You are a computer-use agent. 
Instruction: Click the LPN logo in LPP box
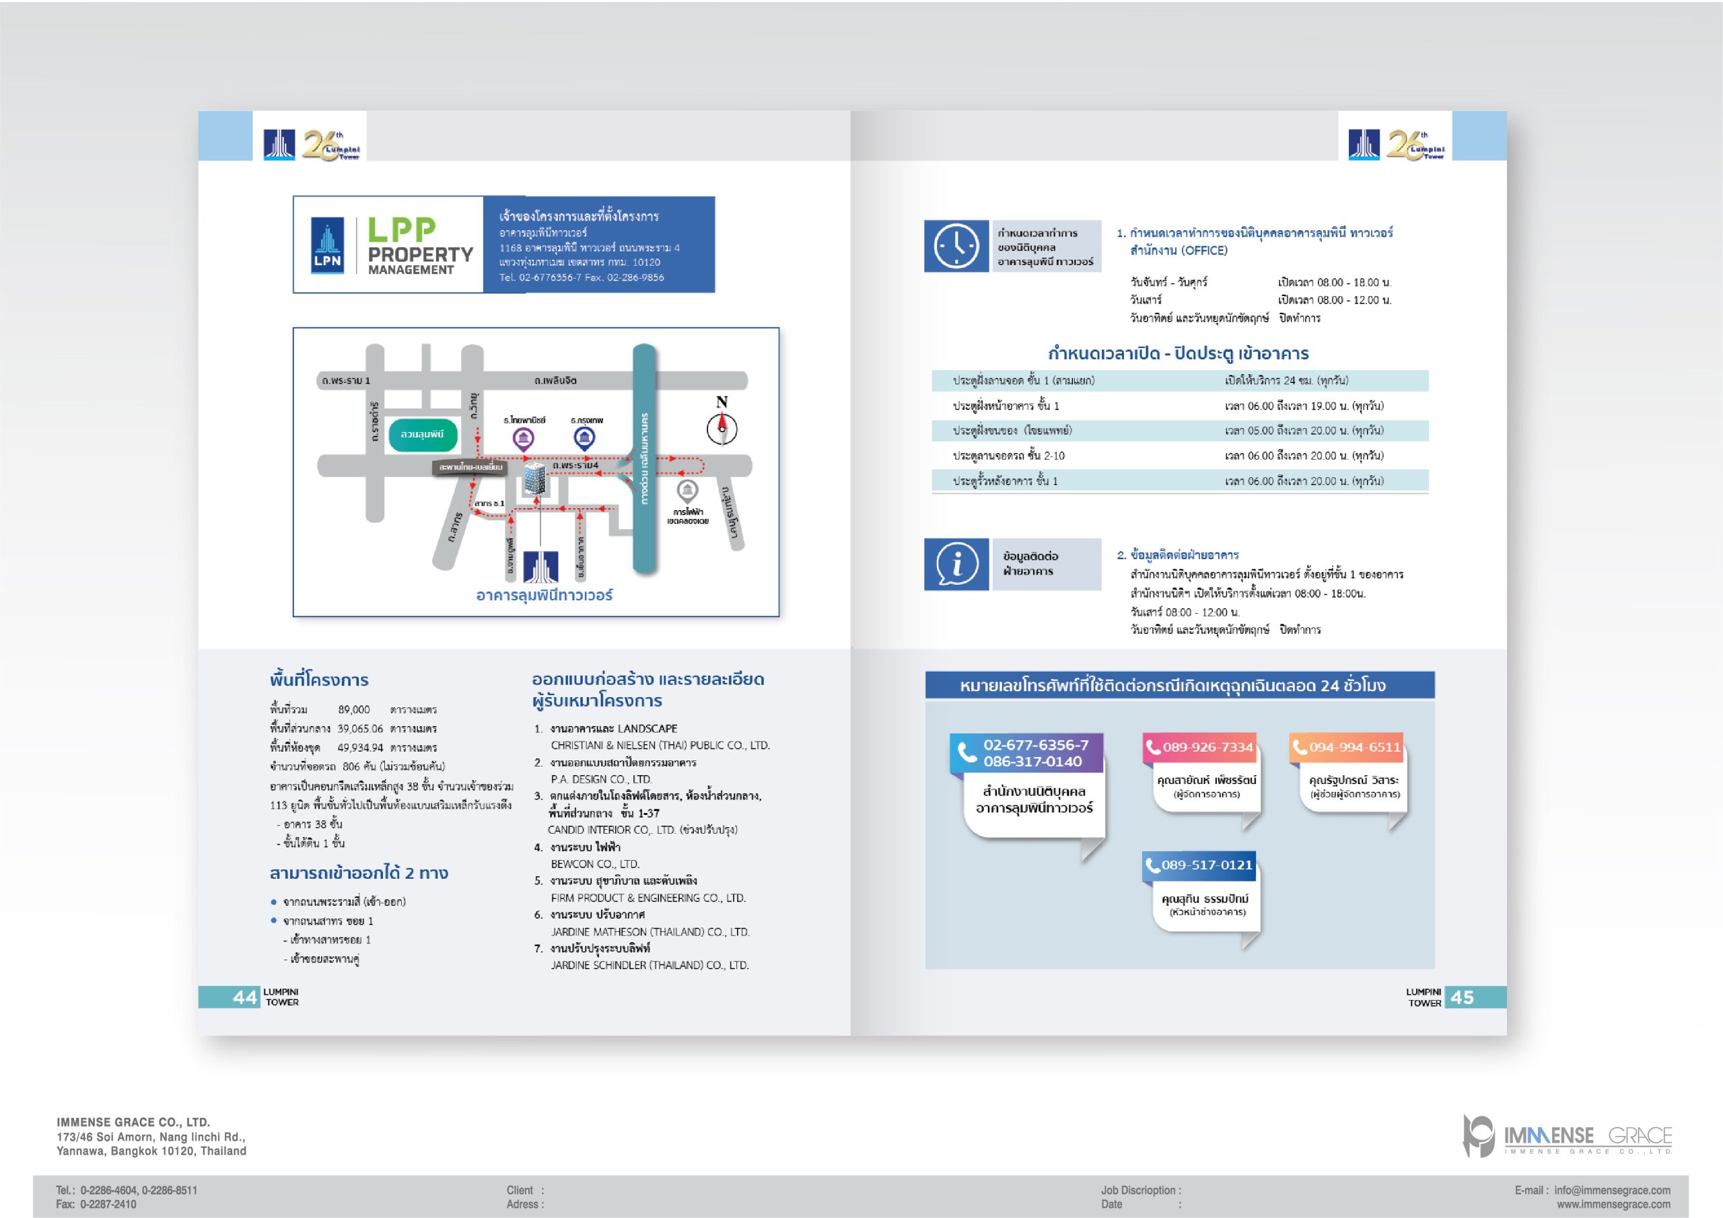327,245
